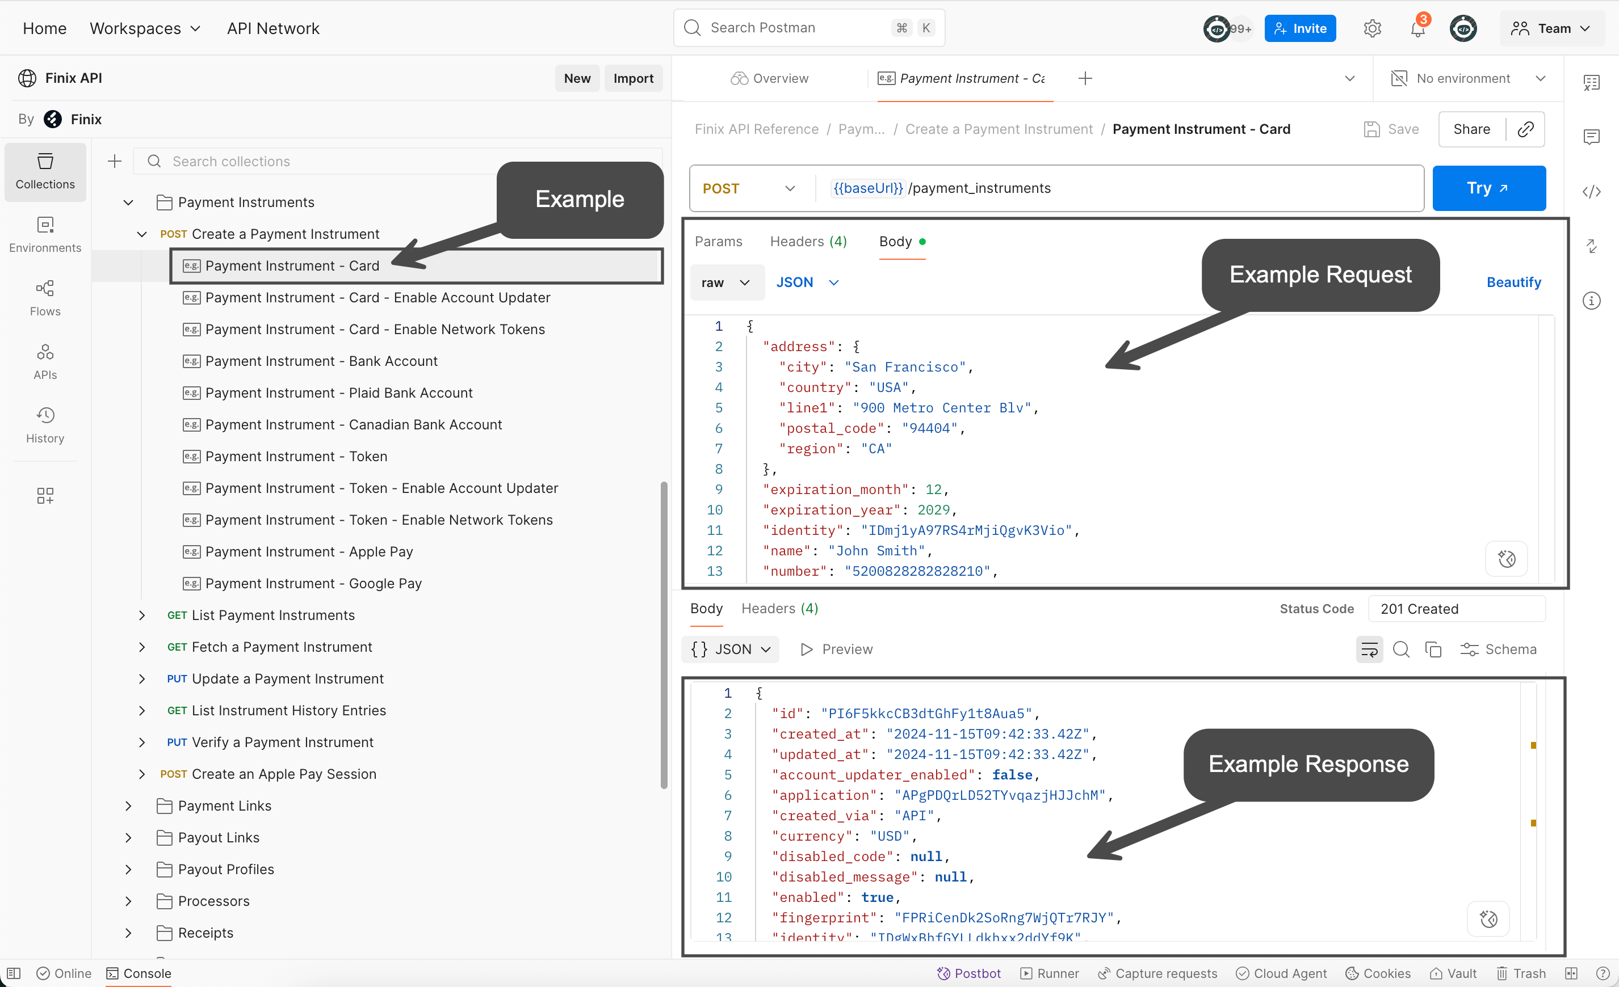Toggle word wrap in response viewer
The height and width of the screenshot is (987, 1619).
[1369, 649]
